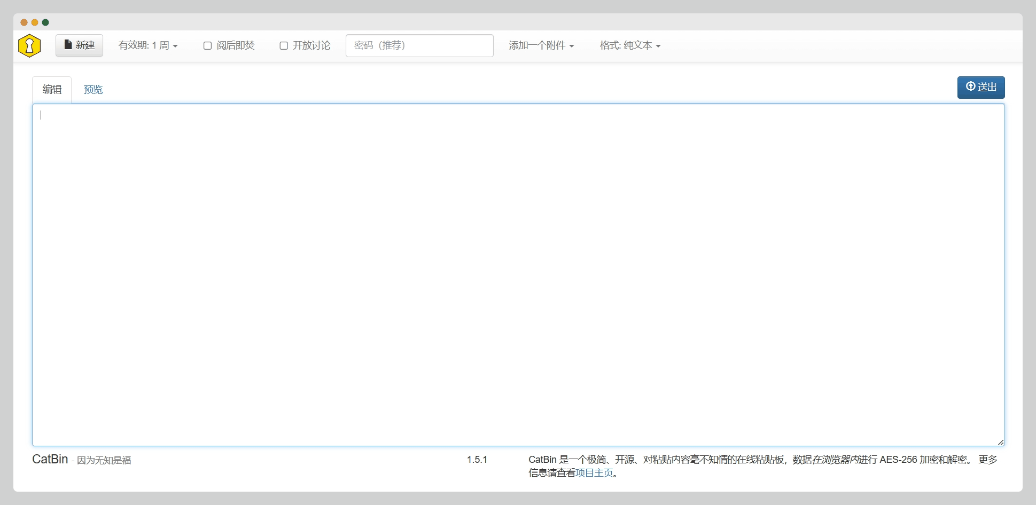Click the 阅后即焚 label text
Viewport: 1036px width, 505px height.
click(x=236, y=46)
